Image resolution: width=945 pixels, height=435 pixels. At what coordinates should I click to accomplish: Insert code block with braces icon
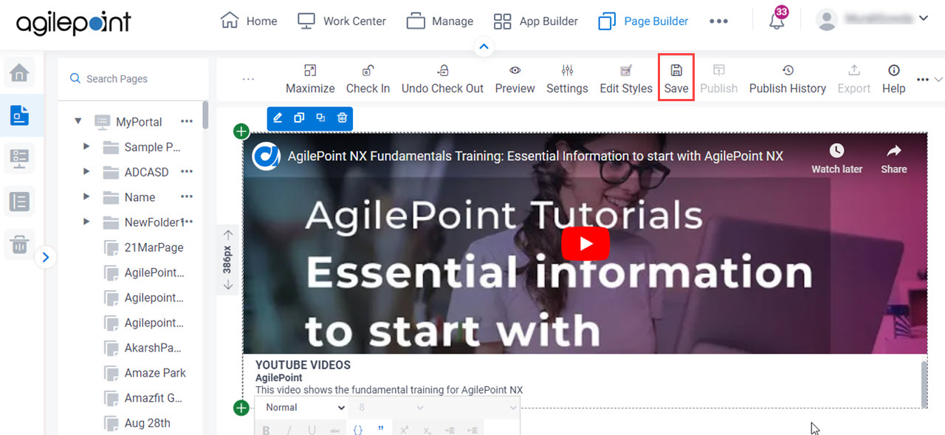(358, 430)
